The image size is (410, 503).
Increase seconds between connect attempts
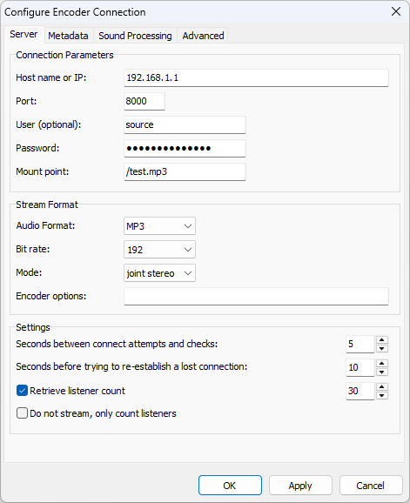pyautogui.click(x=382, y=340)
